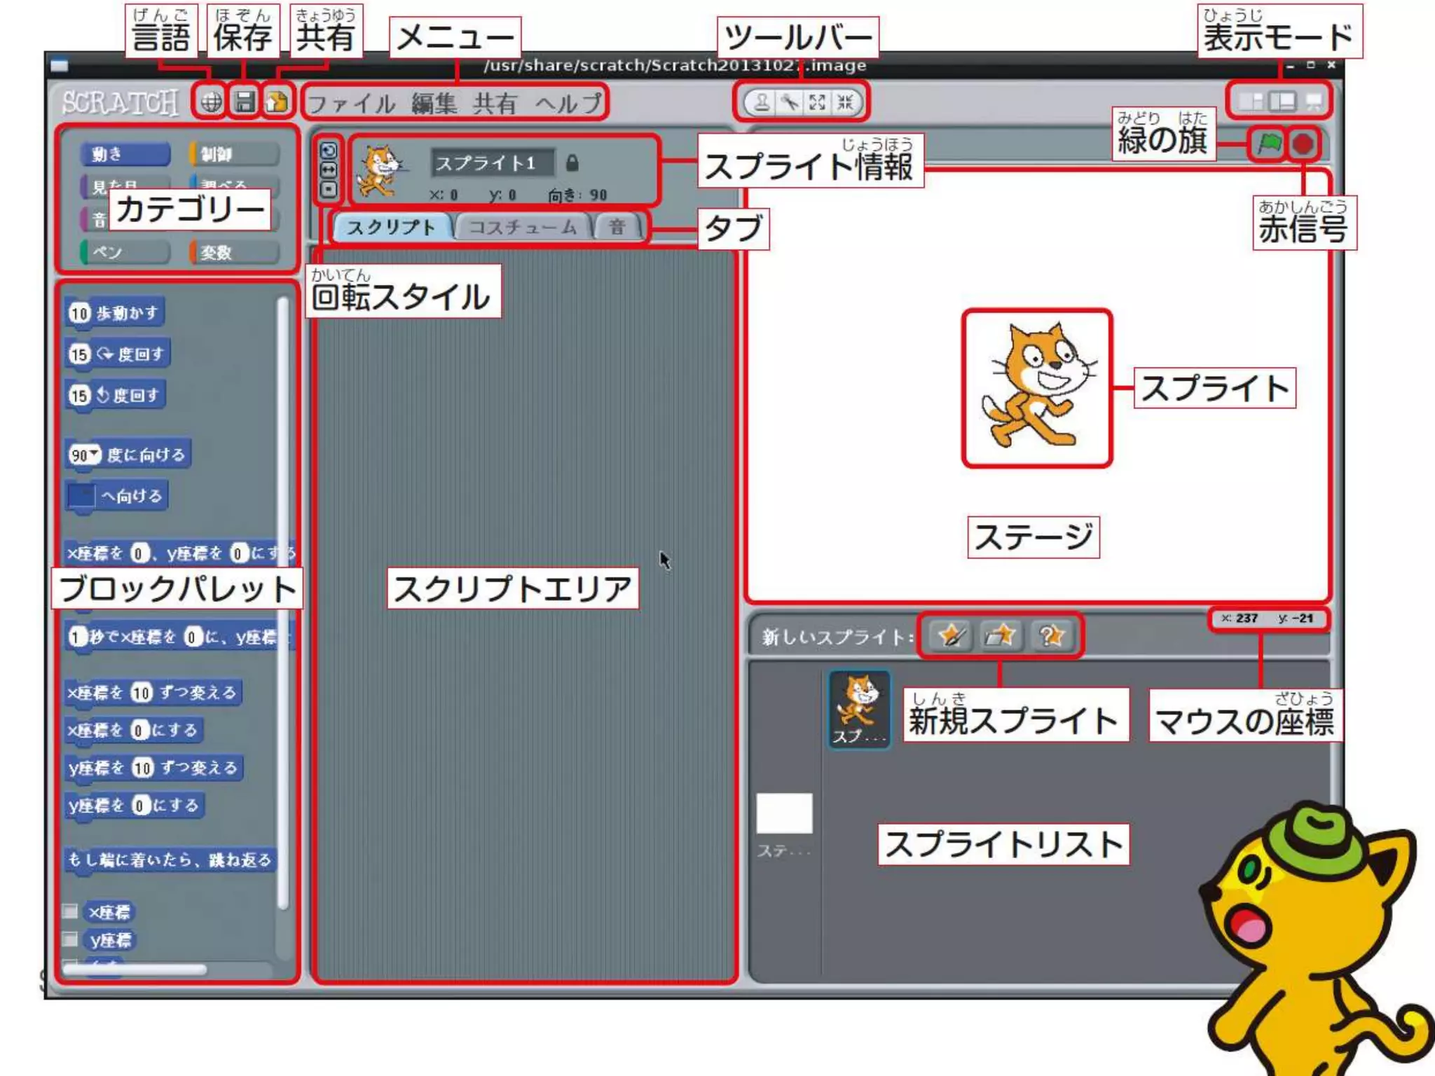Screen dimensions: 1435x1076
Task: Click the block palette vertical scrollbar
Action: pos(282,602)
